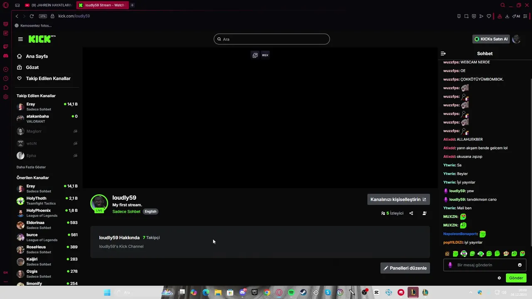Open Opera GX sidebar settings gear
532x299 pixels.
pos(5,97)
